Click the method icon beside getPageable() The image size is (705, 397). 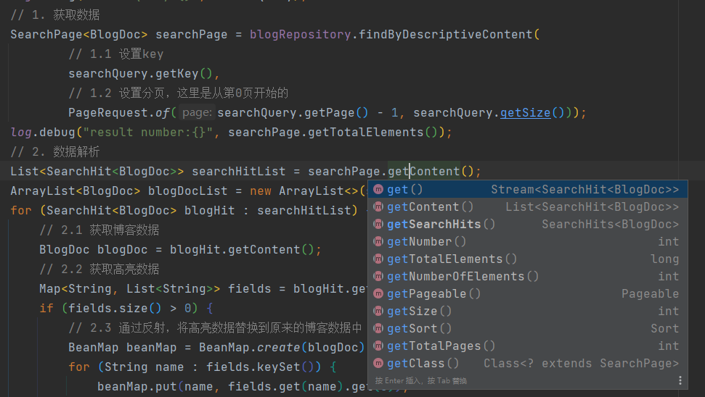pos(378,294)
